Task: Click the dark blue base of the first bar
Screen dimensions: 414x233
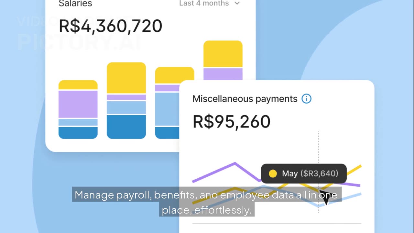Action: coord(78,133)
